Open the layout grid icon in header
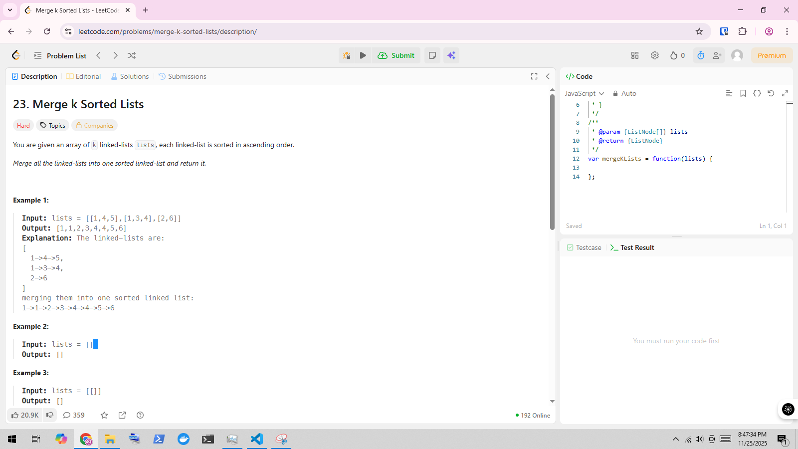This screenshot has height=449, width=798. click(x=635, y=55)
